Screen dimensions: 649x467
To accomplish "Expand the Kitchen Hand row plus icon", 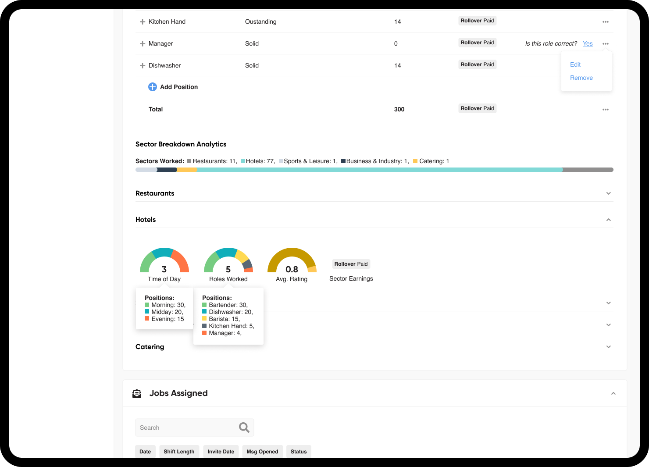I will tap(143, 22).
